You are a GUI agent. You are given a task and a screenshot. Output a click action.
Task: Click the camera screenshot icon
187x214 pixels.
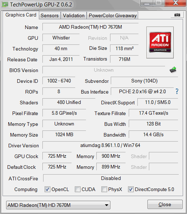click(177, 15)
